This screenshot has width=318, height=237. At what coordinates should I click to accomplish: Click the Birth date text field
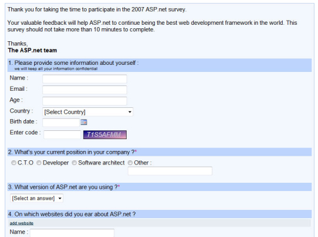click(61, 123)
